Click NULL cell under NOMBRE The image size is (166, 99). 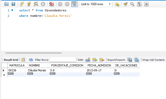[x=38, y=74]
